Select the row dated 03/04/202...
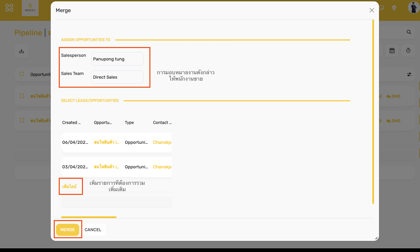Image resolution: width=420 pixels, height=252 pixels. tap(116, 167)
